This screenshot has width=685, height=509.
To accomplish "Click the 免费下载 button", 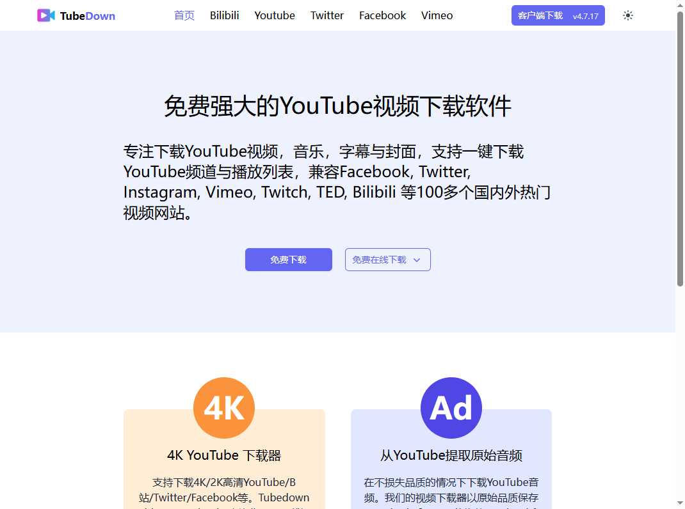I will click(288, 260).
